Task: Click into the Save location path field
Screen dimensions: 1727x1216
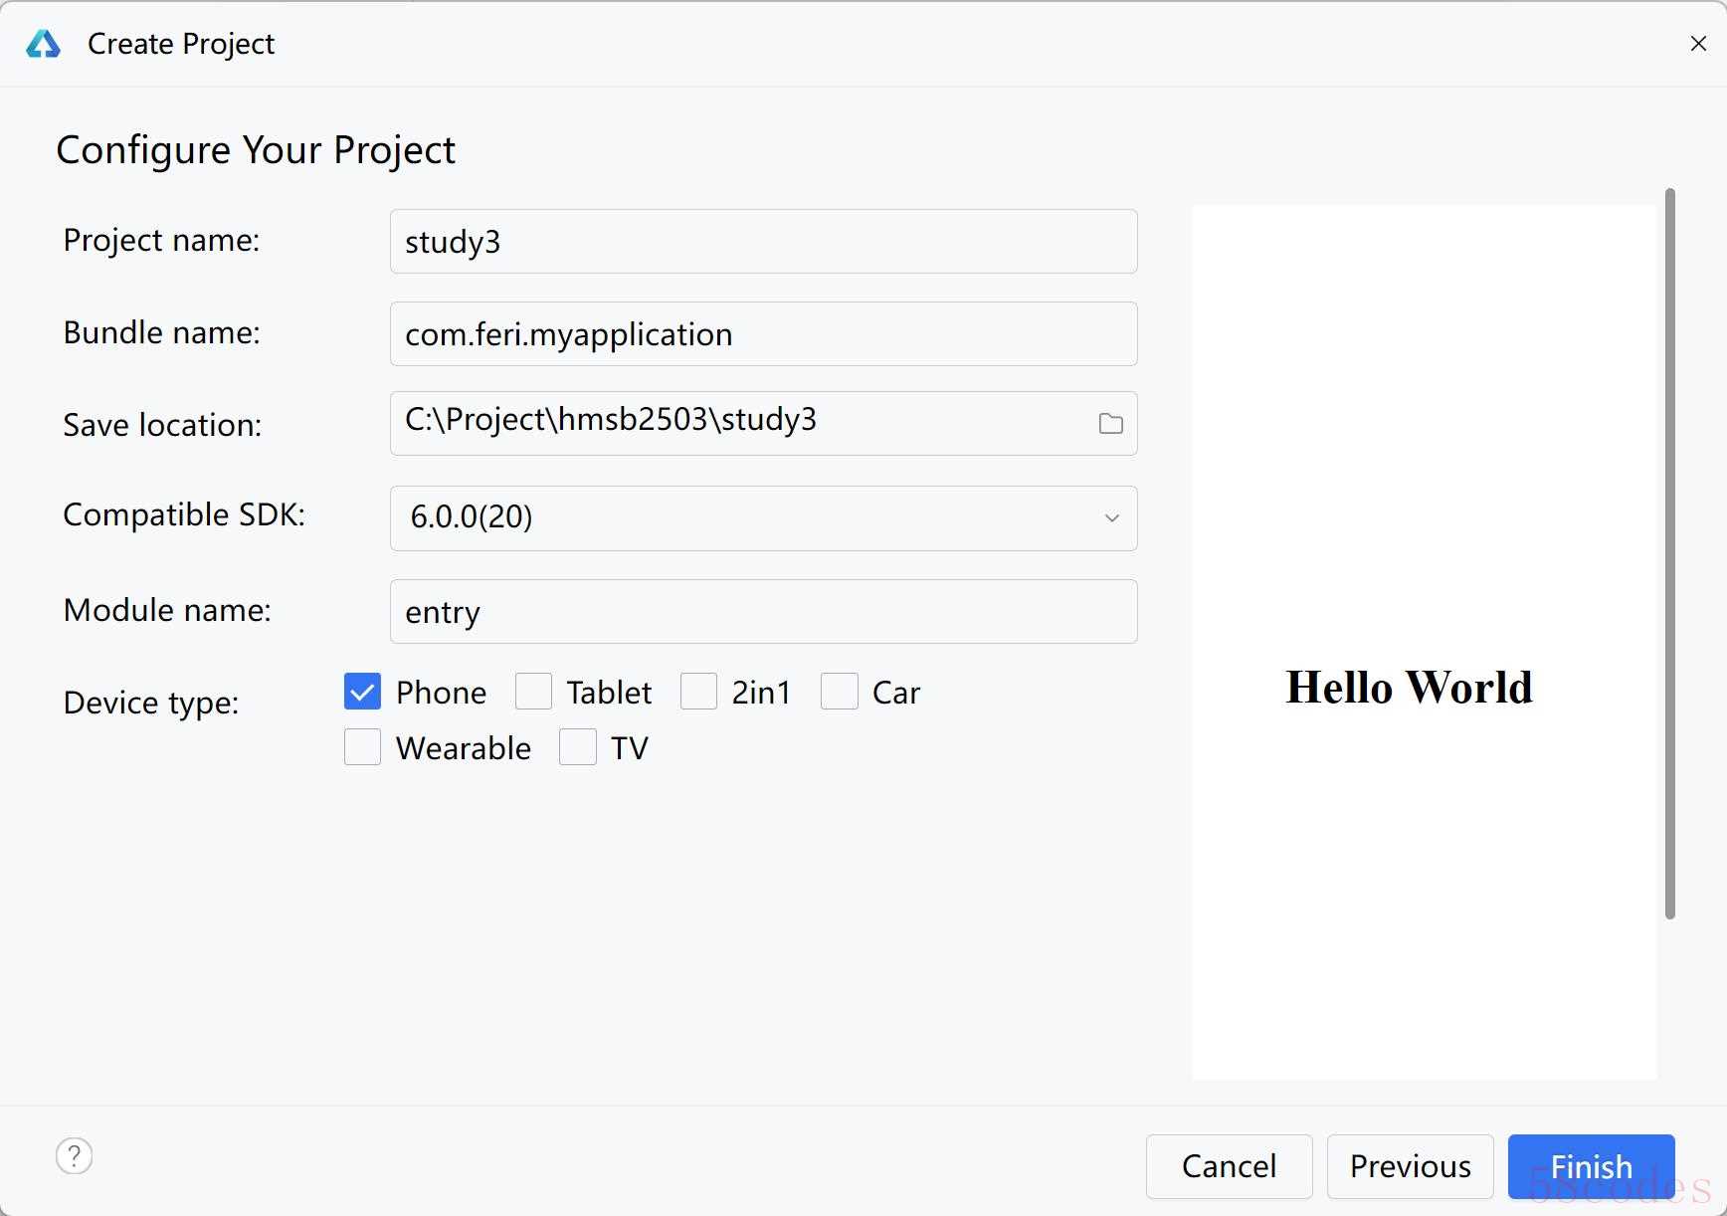Action: point(736,424)
